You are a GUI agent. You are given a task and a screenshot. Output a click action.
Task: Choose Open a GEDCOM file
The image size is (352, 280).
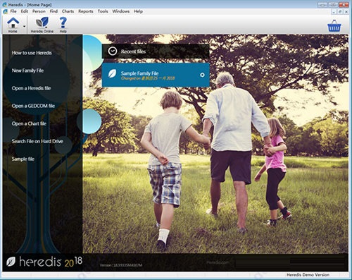click(33, 106)
